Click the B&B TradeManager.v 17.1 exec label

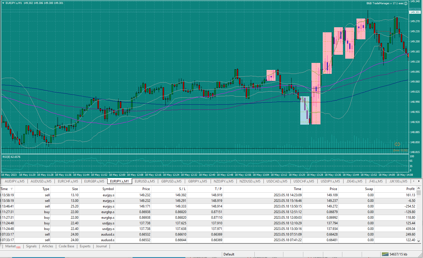pos(385,3)
